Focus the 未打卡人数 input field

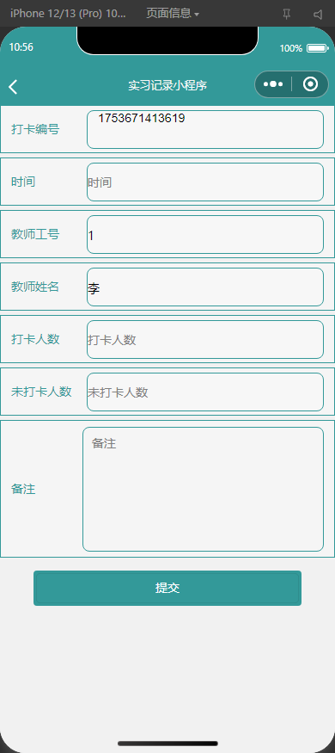[x=205, y=392]
